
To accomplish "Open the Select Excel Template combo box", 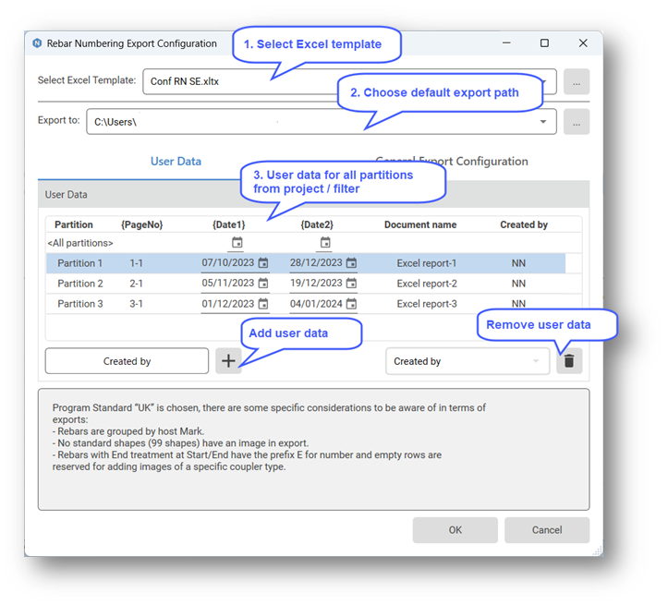I will coord(349,81).
